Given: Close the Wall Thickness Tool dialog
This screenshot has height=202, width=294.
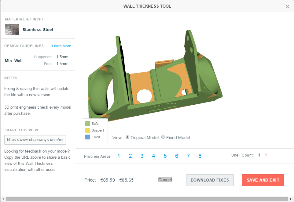Looking at the screenshot, I should point(287,6).
